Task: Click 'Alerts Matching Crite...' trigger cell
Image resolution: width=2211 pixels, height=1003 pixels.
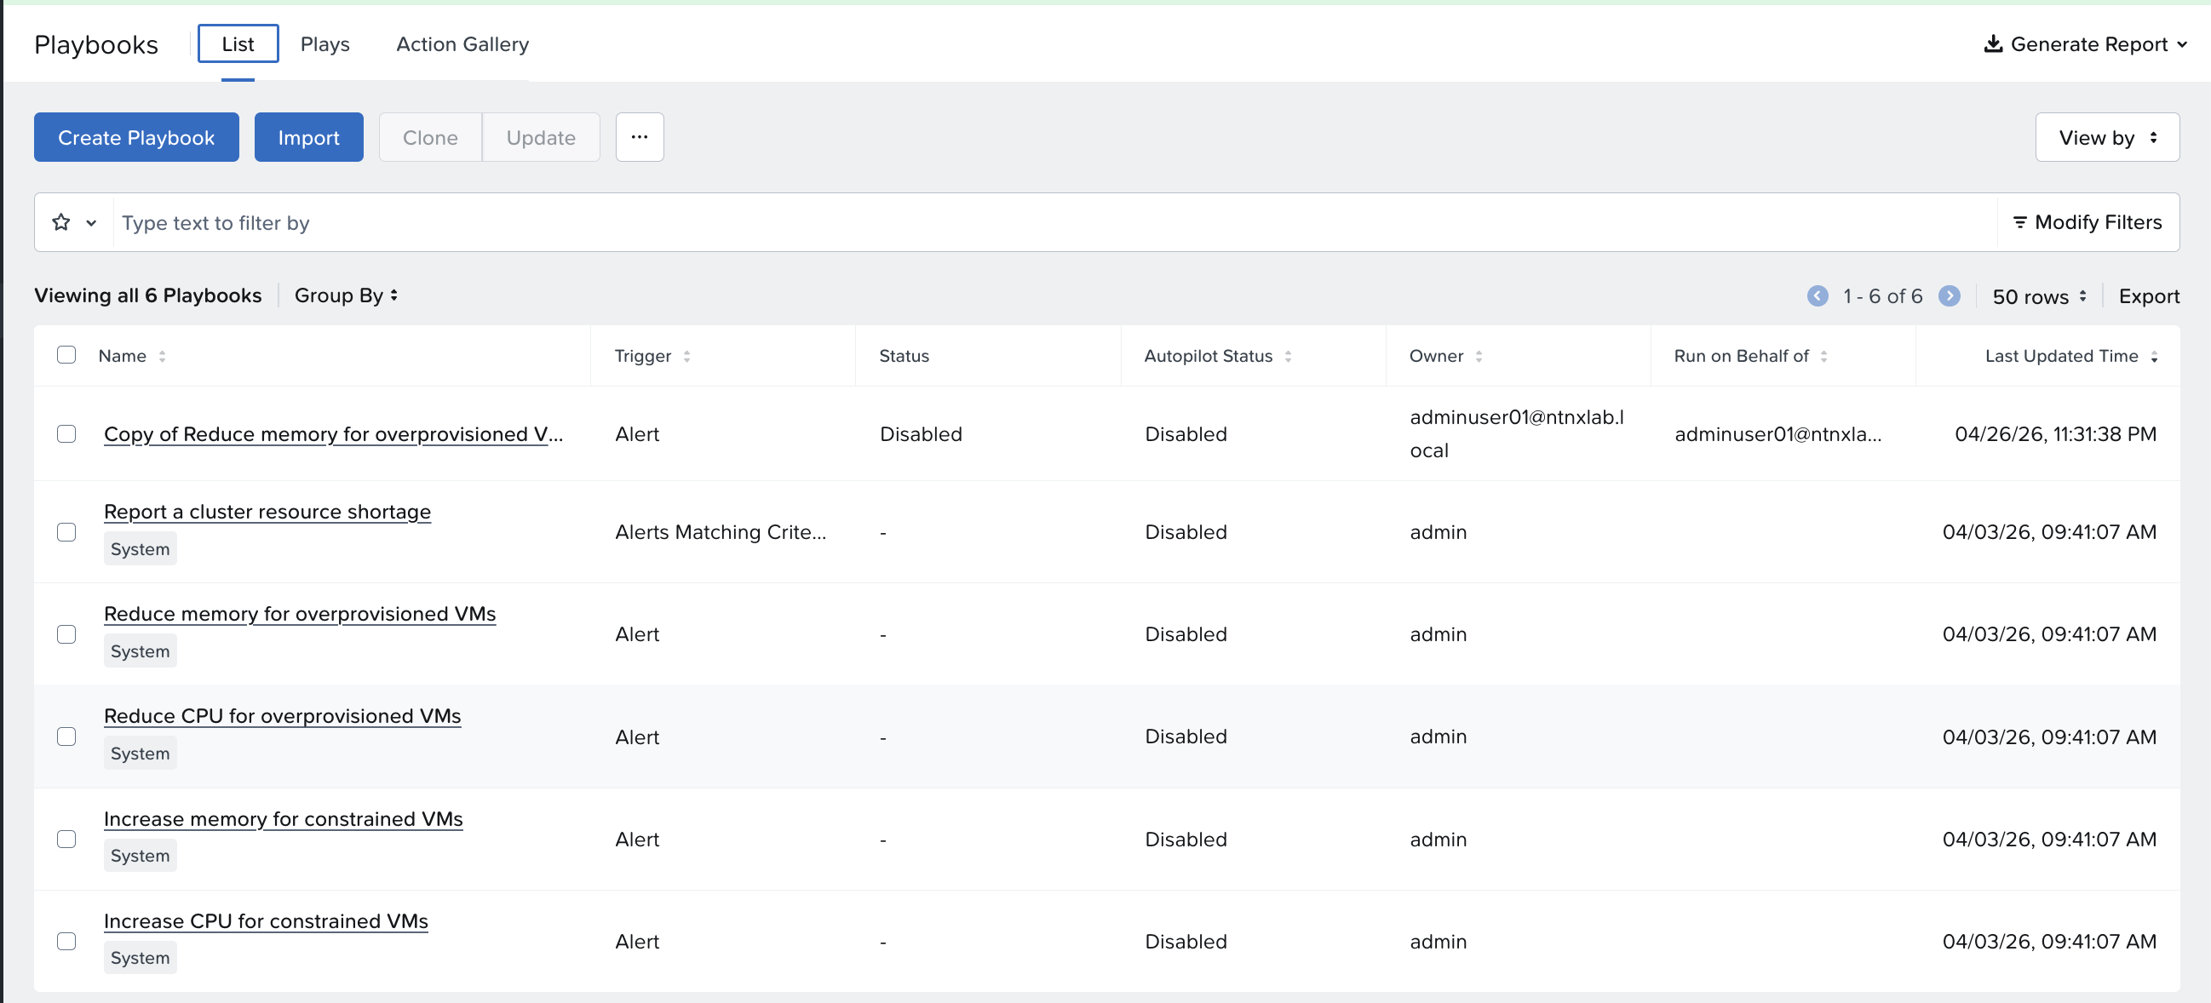Action: pos(721,532)
